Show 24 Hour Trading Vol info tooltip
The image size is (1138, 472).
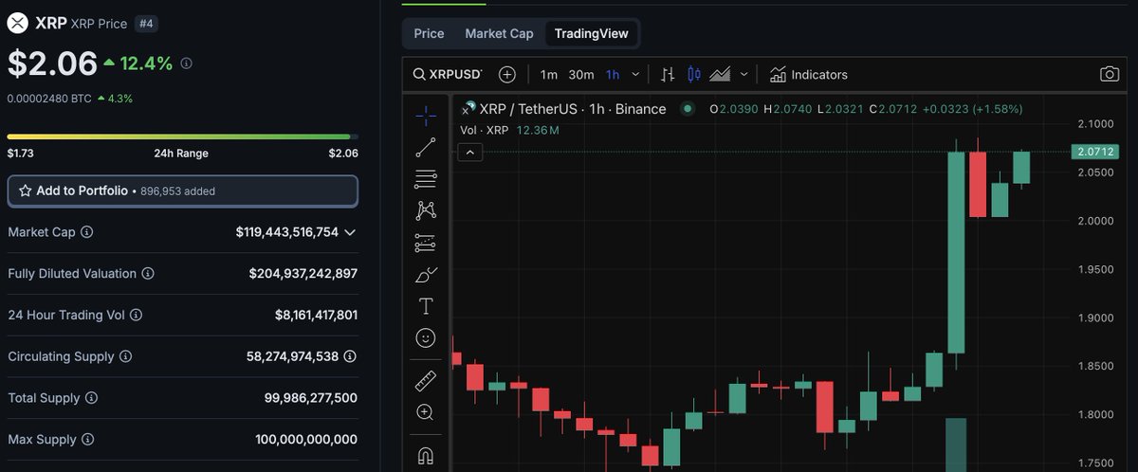coord(138,316)
